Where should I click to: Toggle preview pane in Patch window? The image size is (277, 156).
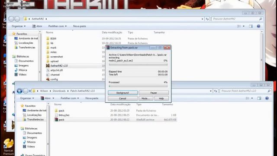pos(259,98)
